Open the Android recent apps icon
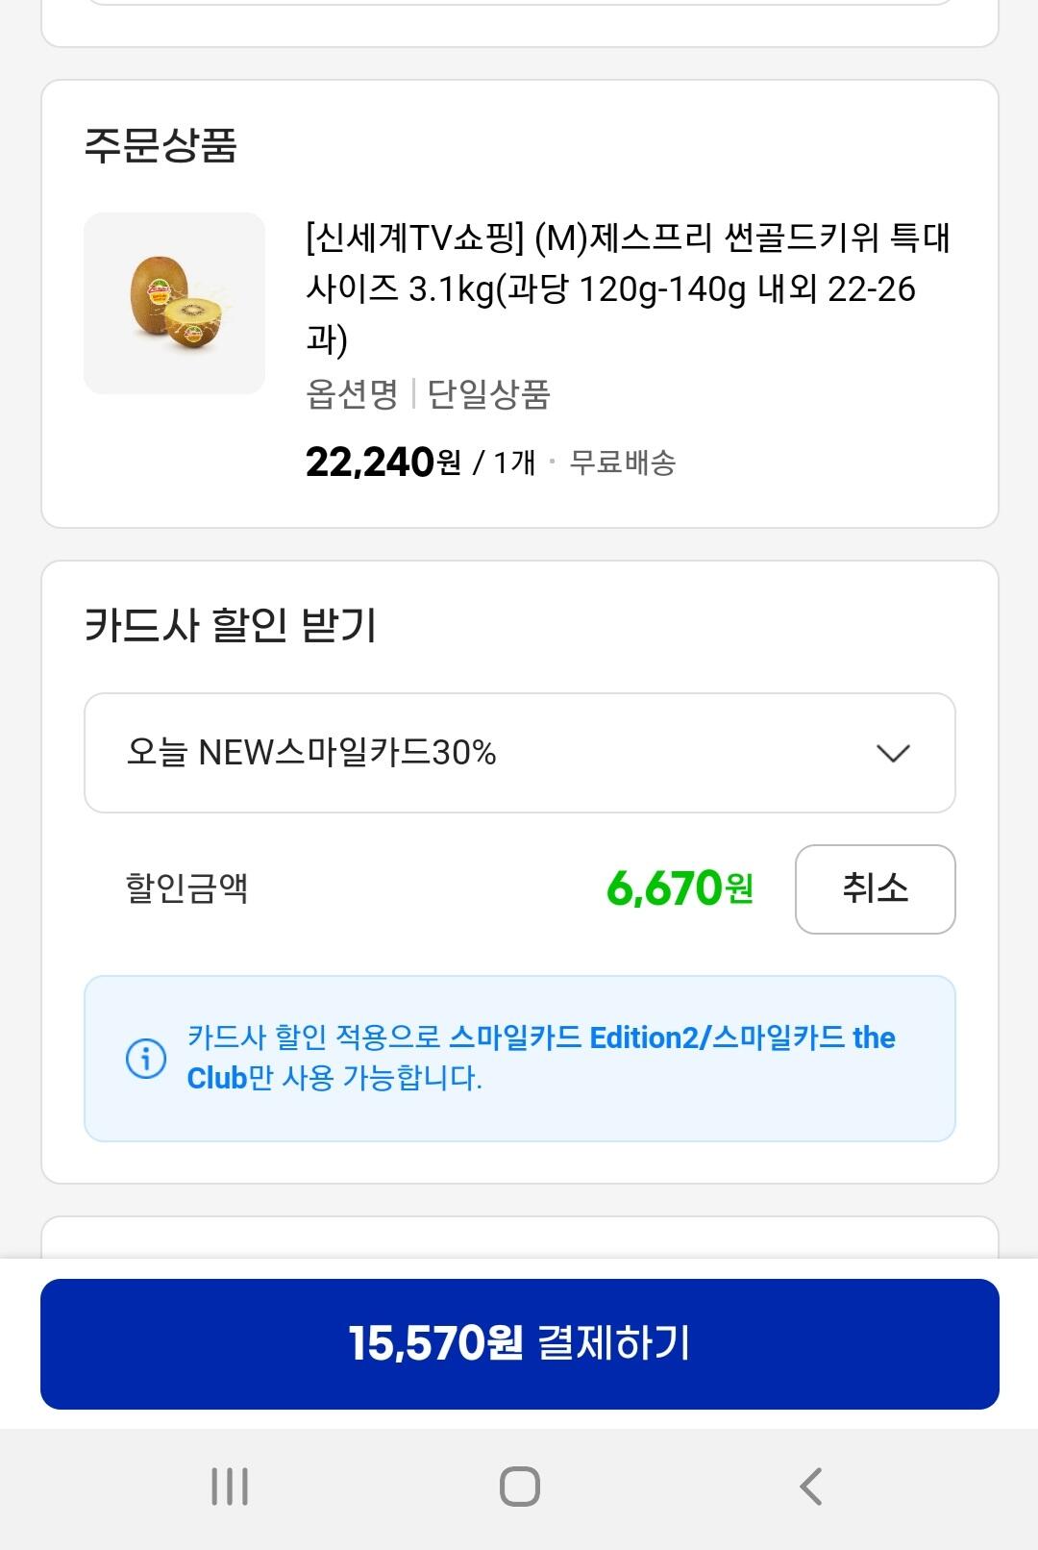 point(230,1487)
